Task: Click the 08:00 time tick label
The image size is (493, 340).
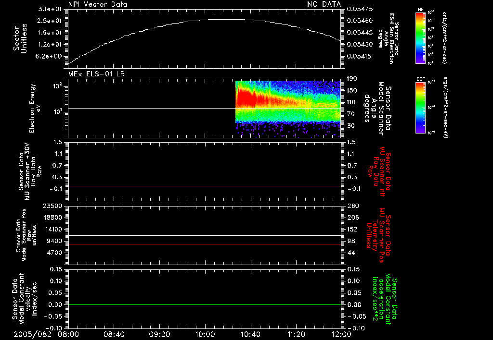Action: pyautogui.click(x=68, y=334)
